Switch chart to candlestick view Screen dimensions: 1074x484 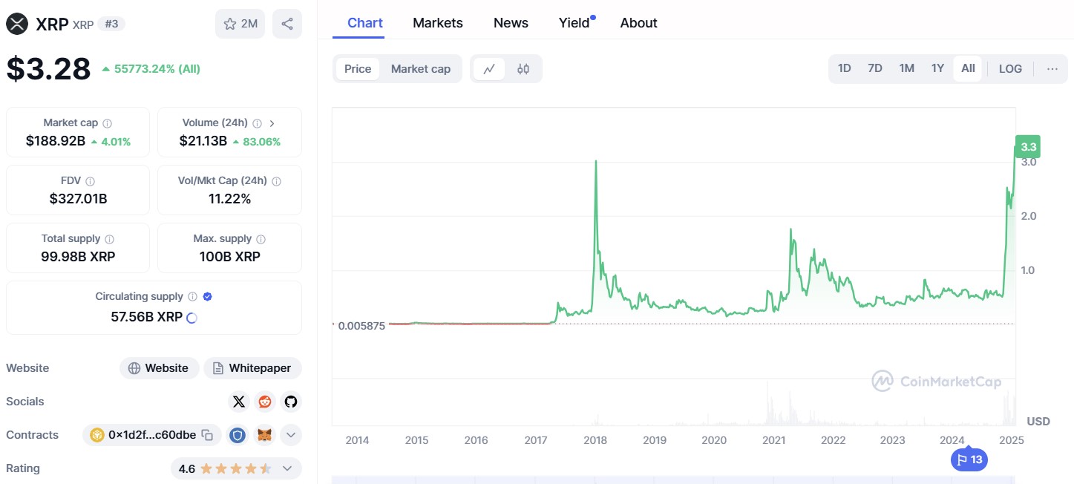click(523, 68)
